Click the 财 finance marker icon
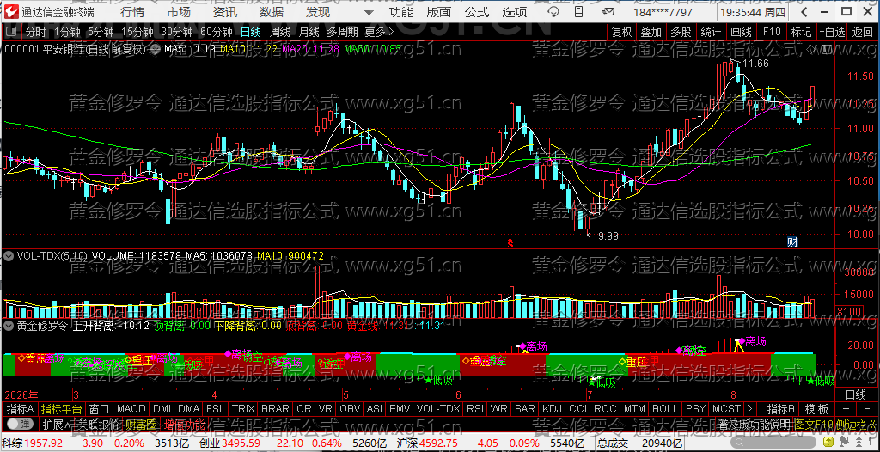The height and width of the screenshot is (452, 880). [792, 242]
